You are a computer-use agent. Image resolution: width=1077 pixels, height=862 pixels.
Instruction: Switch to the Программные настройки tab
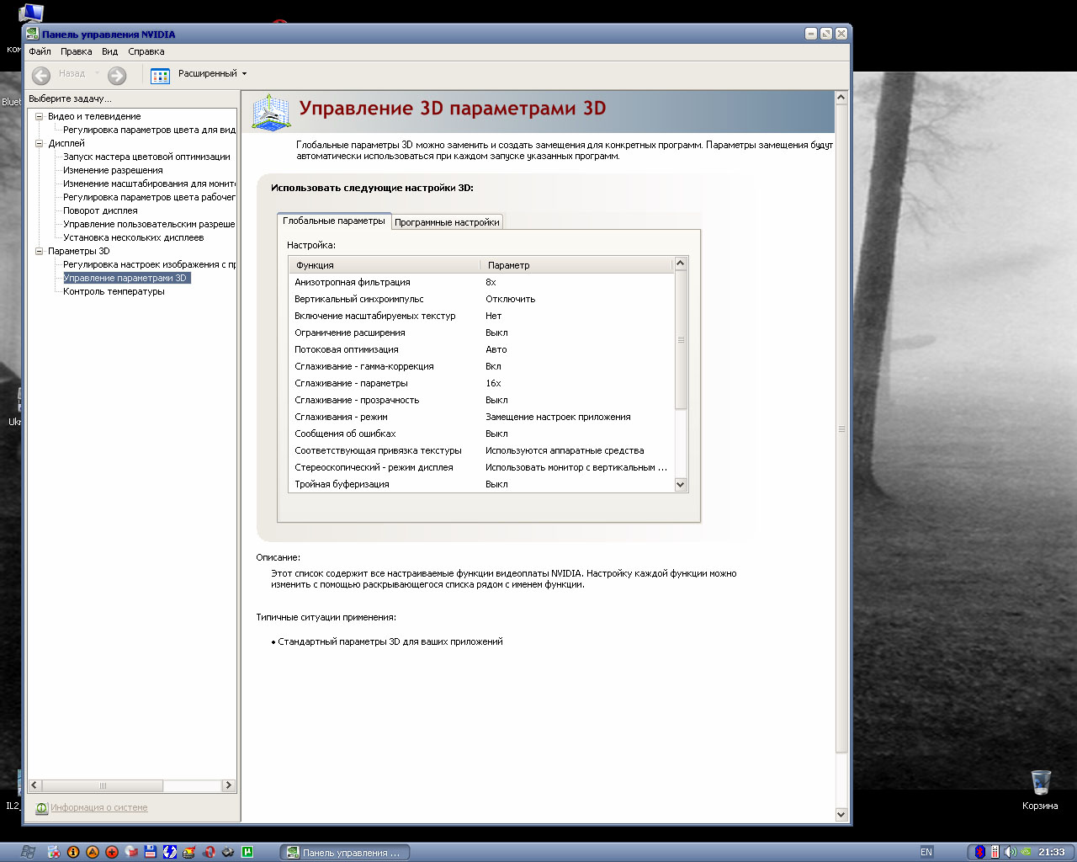(x=447, y=222)
